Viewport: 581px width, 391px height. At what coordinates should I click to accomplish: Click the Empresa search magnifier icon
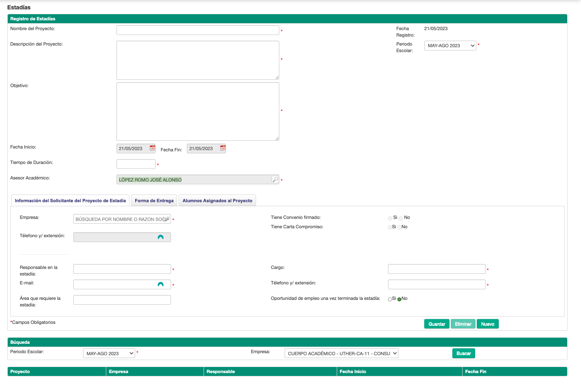point(167,219)
